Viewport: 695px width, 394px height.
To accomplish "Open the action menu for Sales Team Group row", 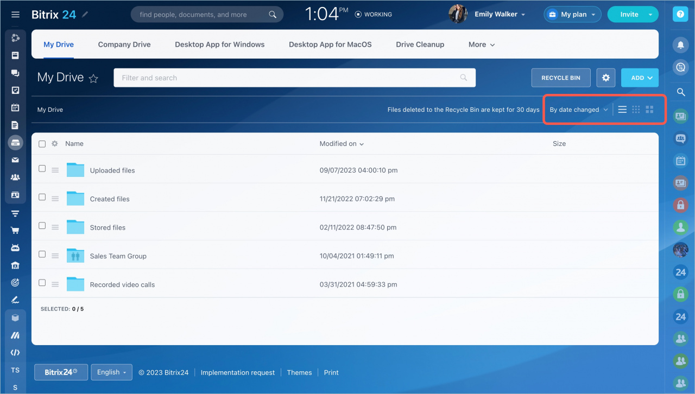I will [x=55, y=256].
